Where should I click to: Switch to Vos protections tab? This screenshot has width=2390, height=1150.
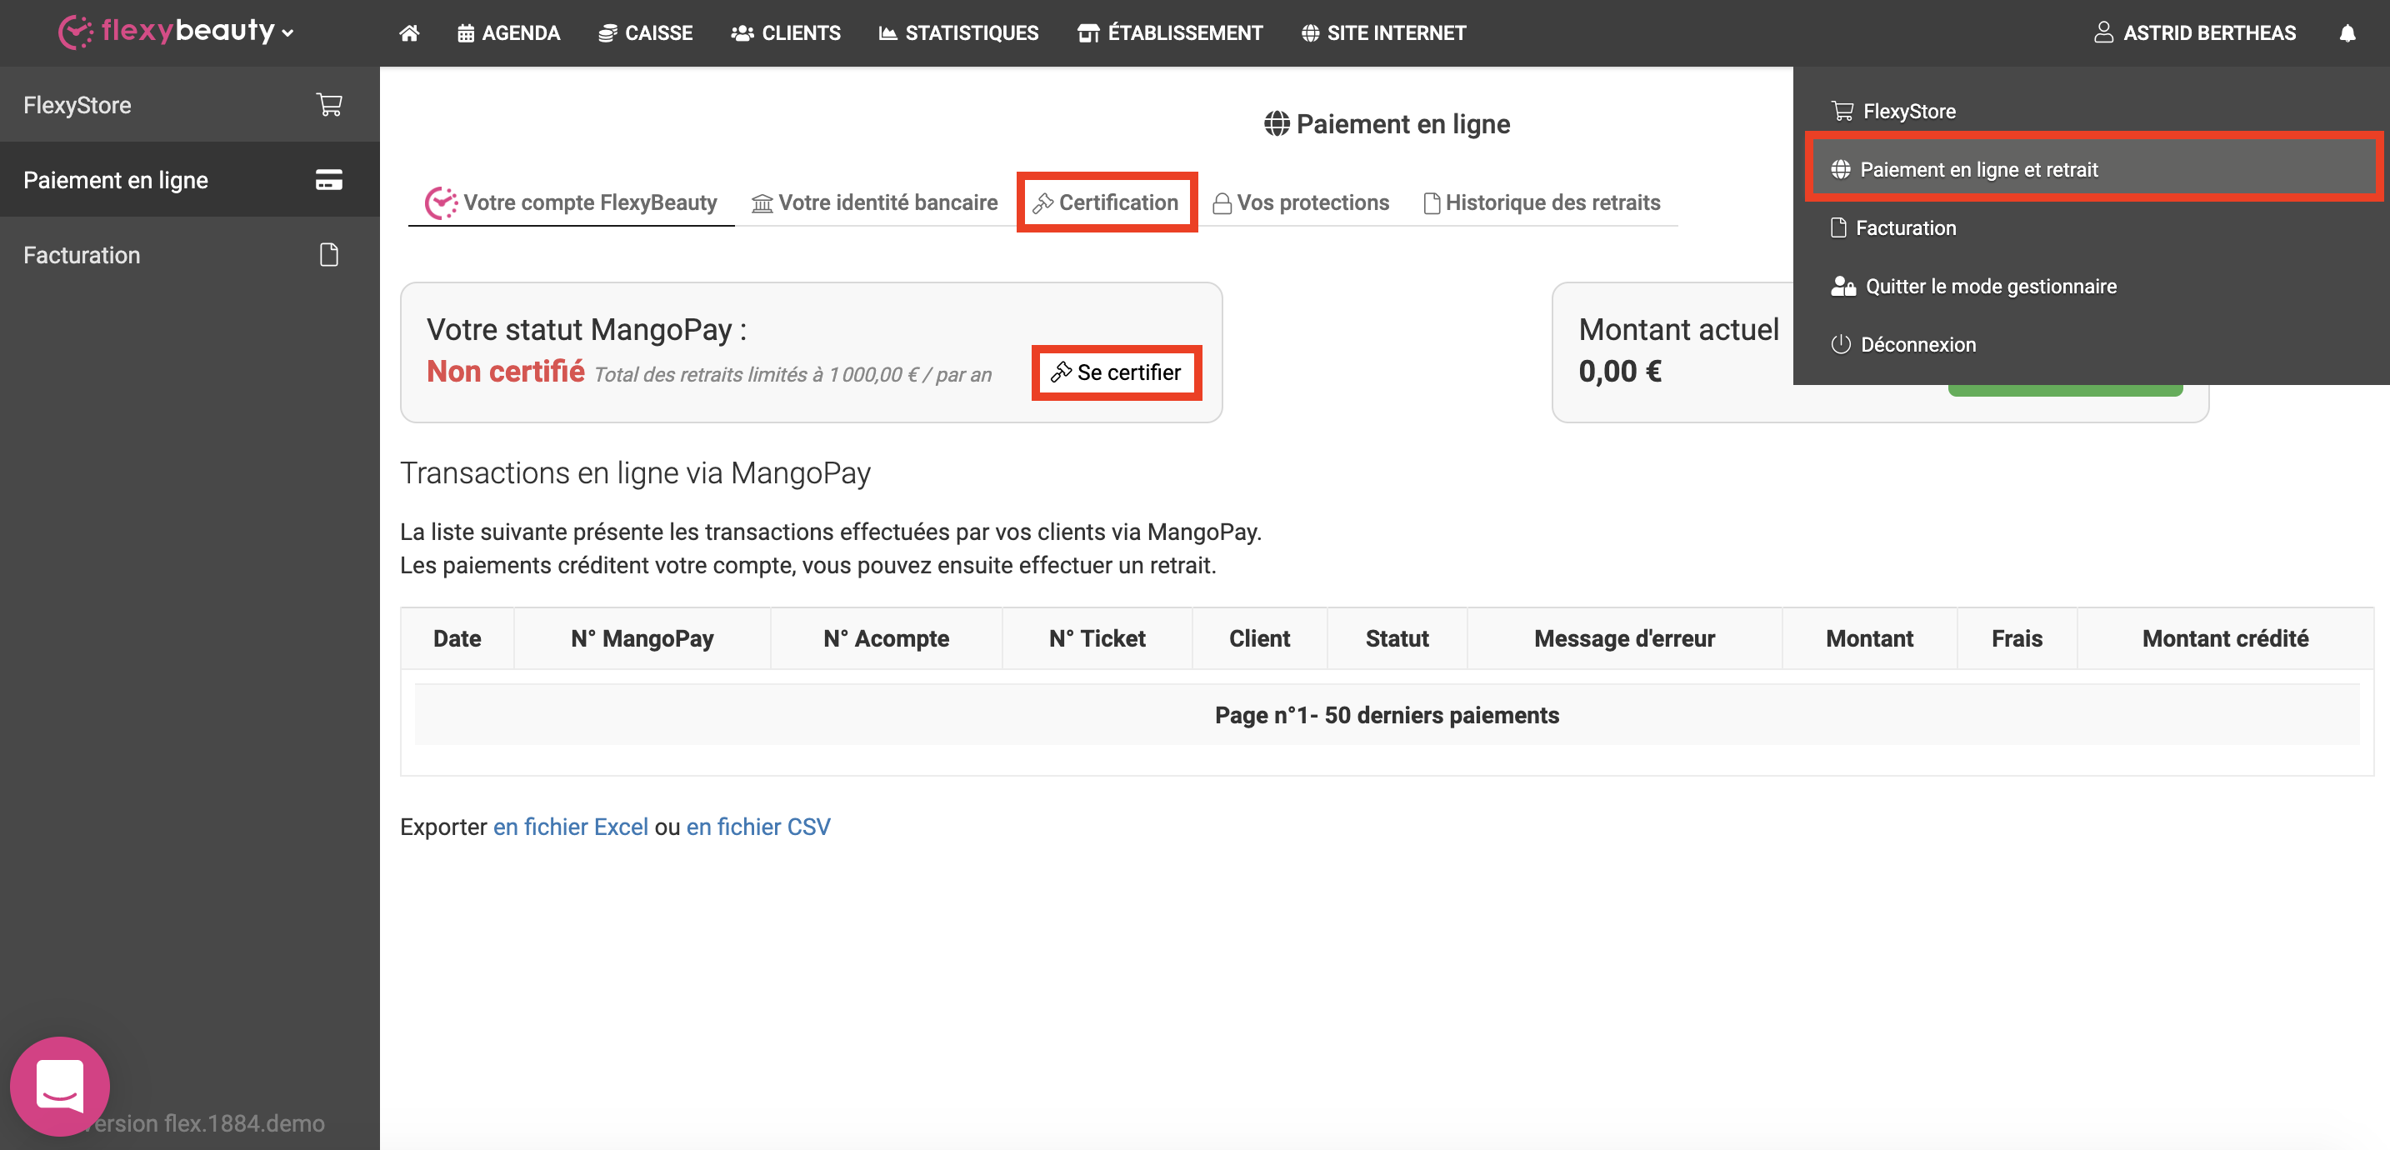pos(1301,202)
